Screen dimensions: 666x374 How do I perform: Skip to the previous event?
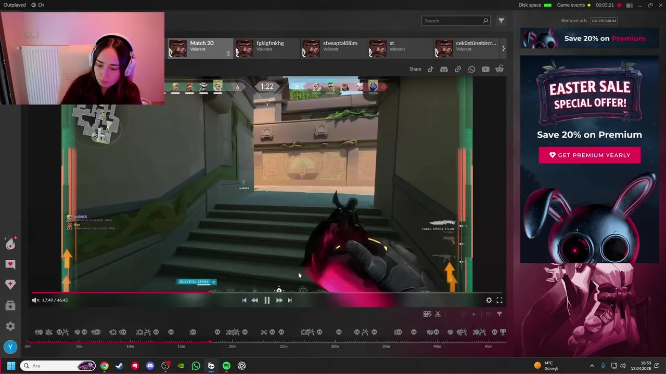click(244, 300)
